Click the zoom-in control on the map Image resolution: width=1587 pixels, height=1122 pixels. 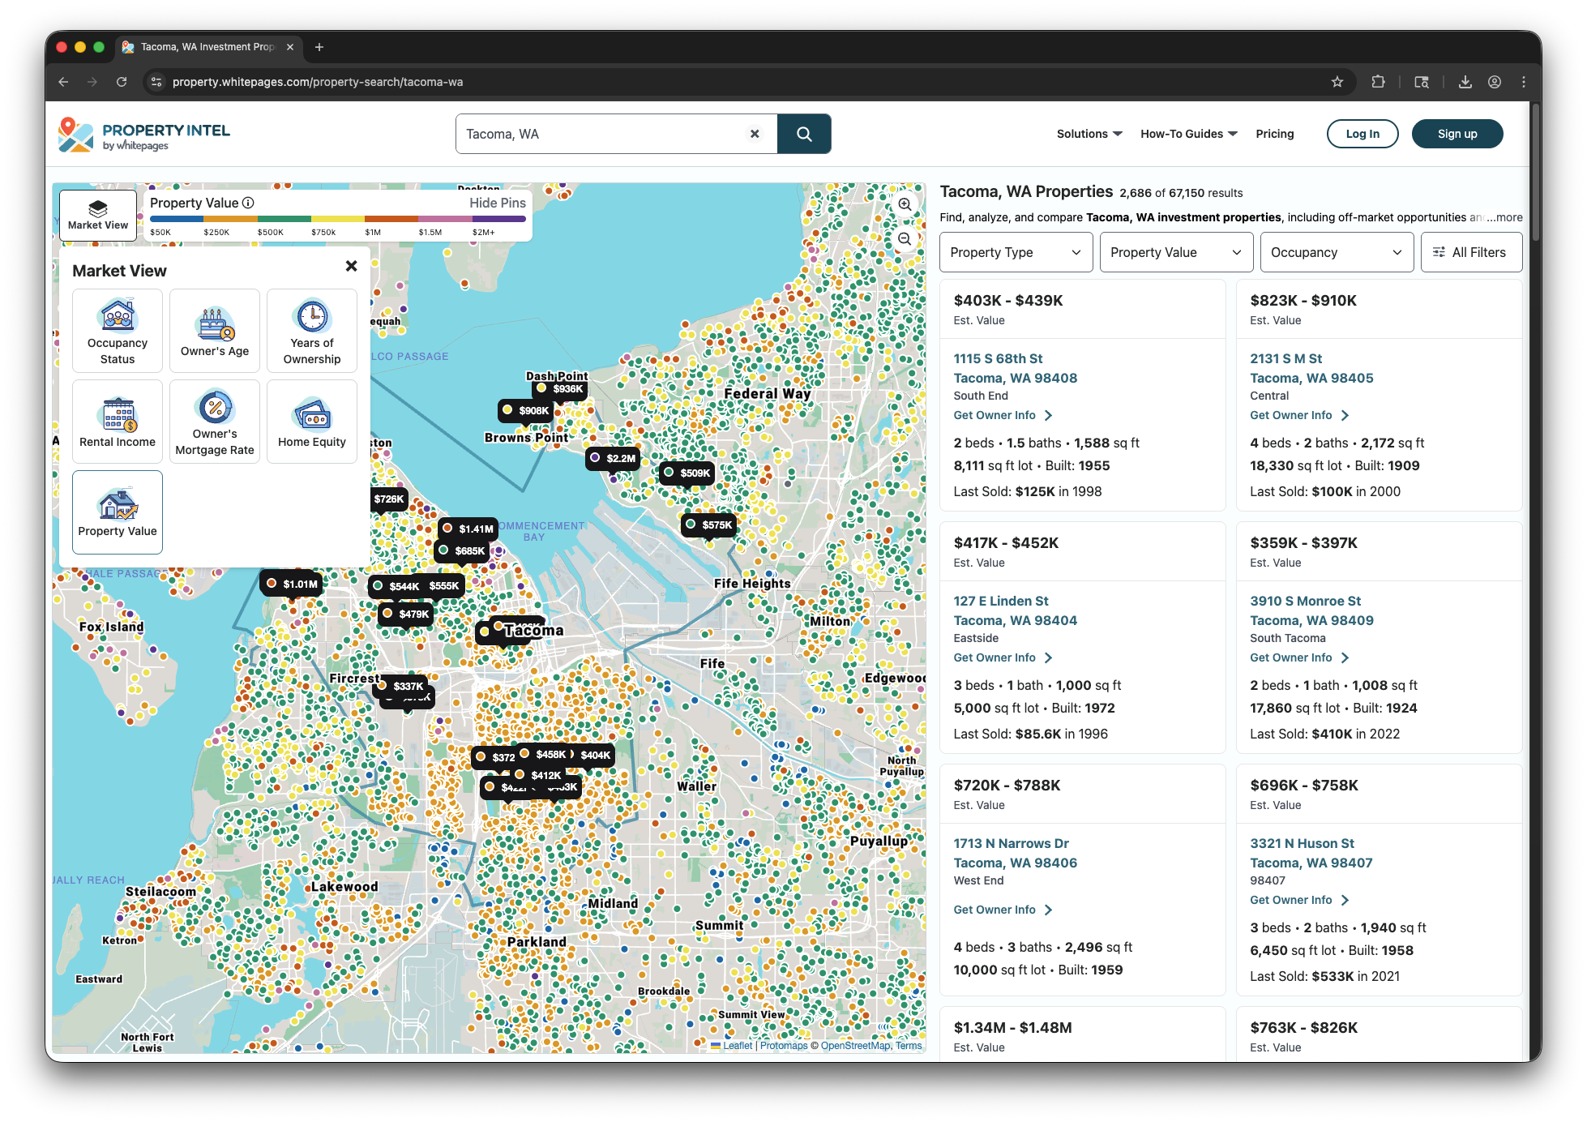(x=905, y=205)
